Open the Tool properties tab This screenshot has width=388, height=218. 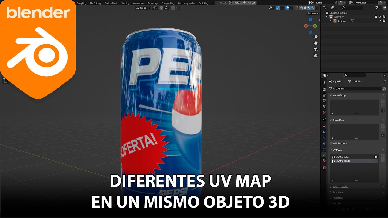coord(324,82)
